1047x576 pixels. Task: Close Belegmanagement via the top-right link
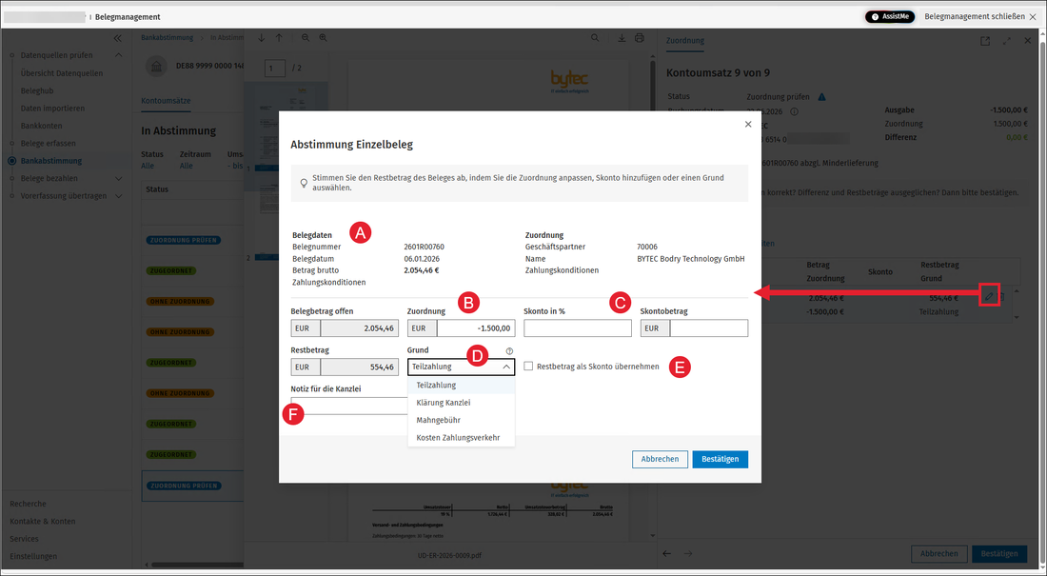(x=980, y=17)
